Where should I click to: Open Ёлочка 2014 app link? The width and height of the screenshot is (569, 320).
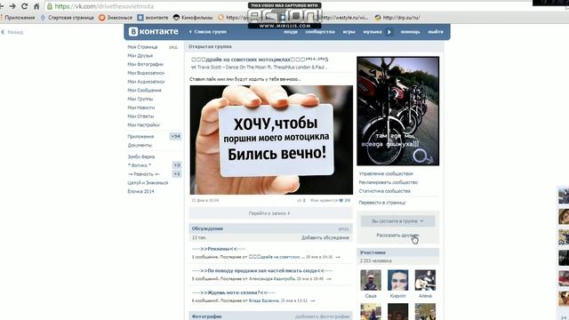[x=140, y=191]
